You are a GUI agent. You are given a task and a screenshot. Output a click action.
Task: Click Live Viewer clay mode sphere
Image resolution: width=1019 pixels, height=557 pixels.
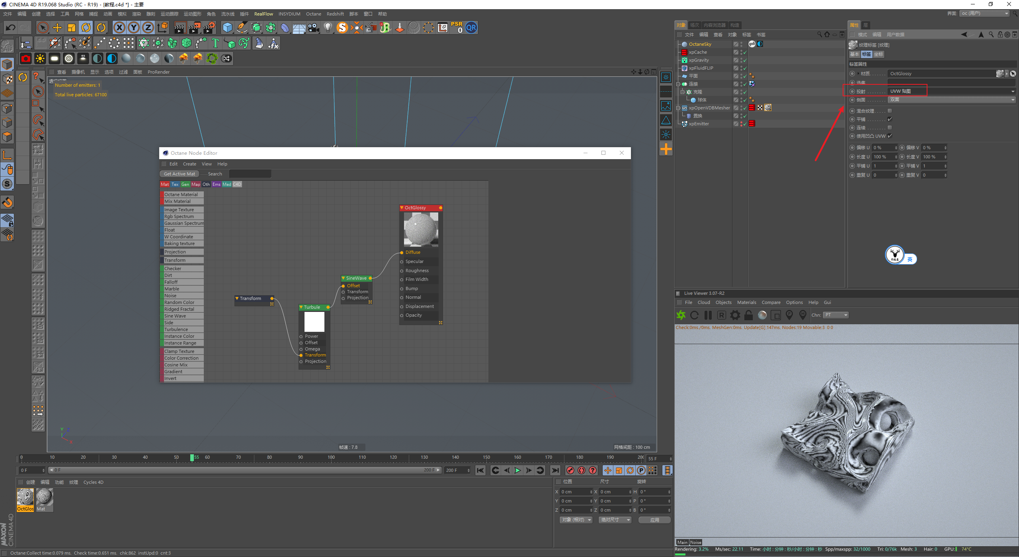point(762,315)
